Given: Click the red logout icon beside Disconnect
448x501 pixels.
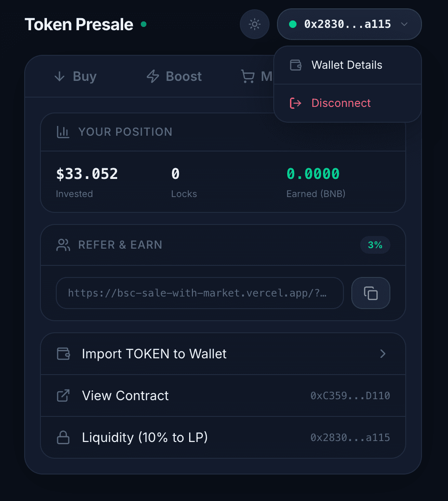Looking at the screenshot, I should pos(296,103).
